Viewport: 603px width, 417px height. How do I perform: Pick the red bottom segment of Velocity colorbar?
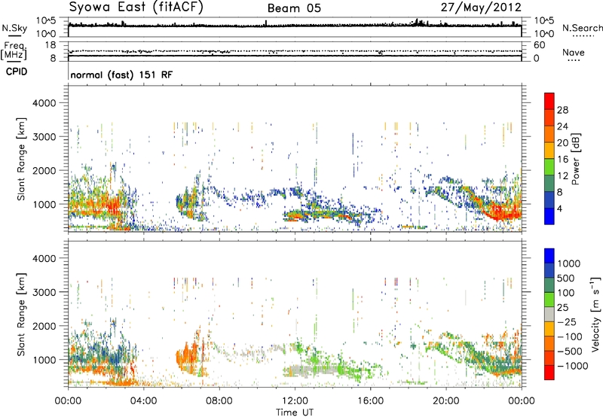point(549,373)
